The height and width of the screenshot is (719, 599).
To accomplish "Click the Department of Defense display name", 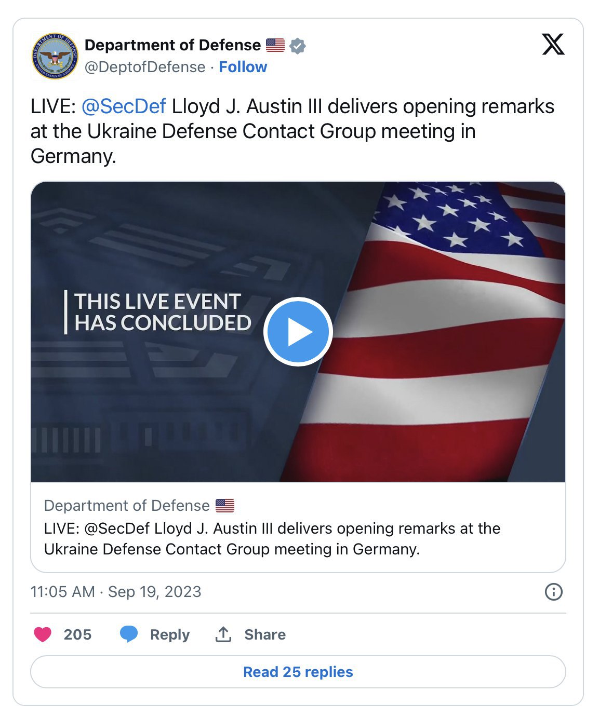I will click(172, 45).
